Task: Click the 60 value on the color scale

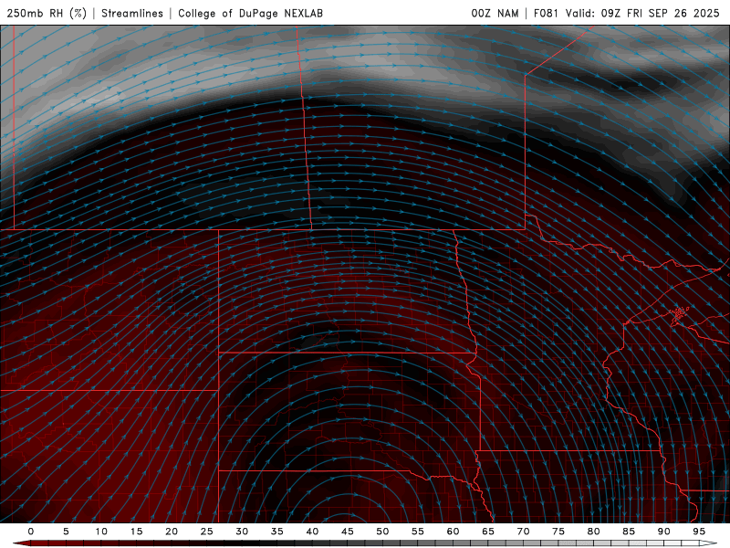Action: click(453, 532)
